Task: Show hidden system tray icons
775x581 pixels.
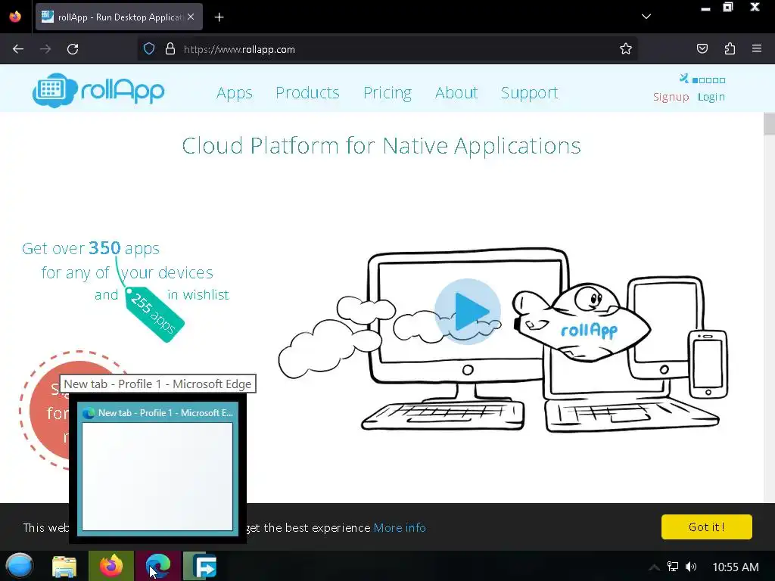Action: pyautogui.click(x=653, y=567)
